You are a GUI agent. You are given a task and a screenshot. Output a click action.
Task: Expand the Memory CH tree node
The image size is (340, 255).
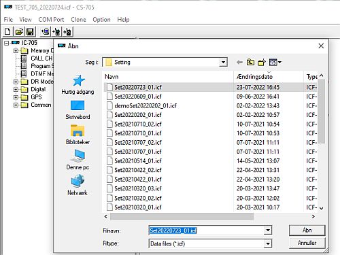[16, 50]
